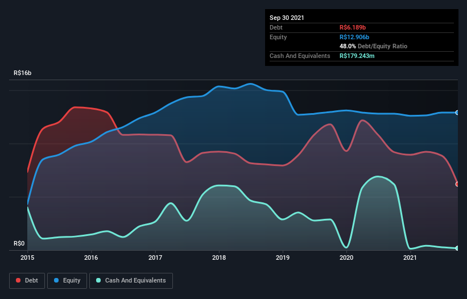Screen dimensions: 467x299
Task: Click the 2016 x-axis label
Action: (91, 258)
